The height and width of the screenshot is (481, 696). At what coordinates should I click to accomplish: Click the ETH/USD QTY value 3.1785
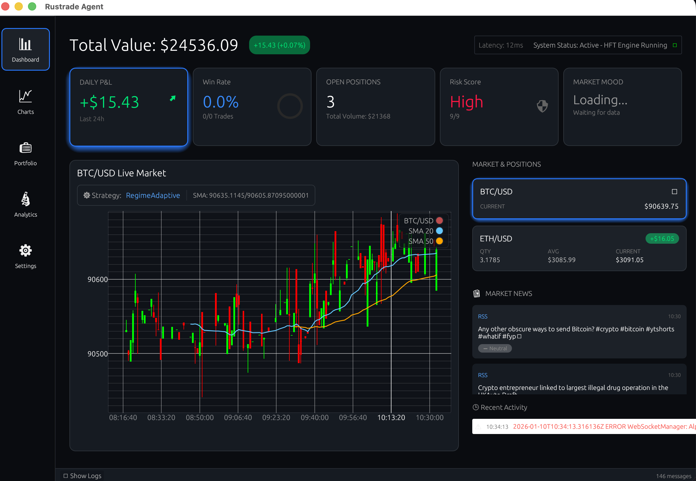tap(490, 260)
